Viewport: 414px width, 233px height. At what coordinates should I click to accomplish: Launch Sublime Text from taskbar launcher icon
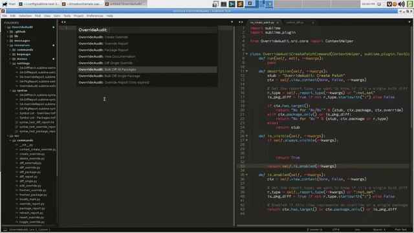click(240, 4)
